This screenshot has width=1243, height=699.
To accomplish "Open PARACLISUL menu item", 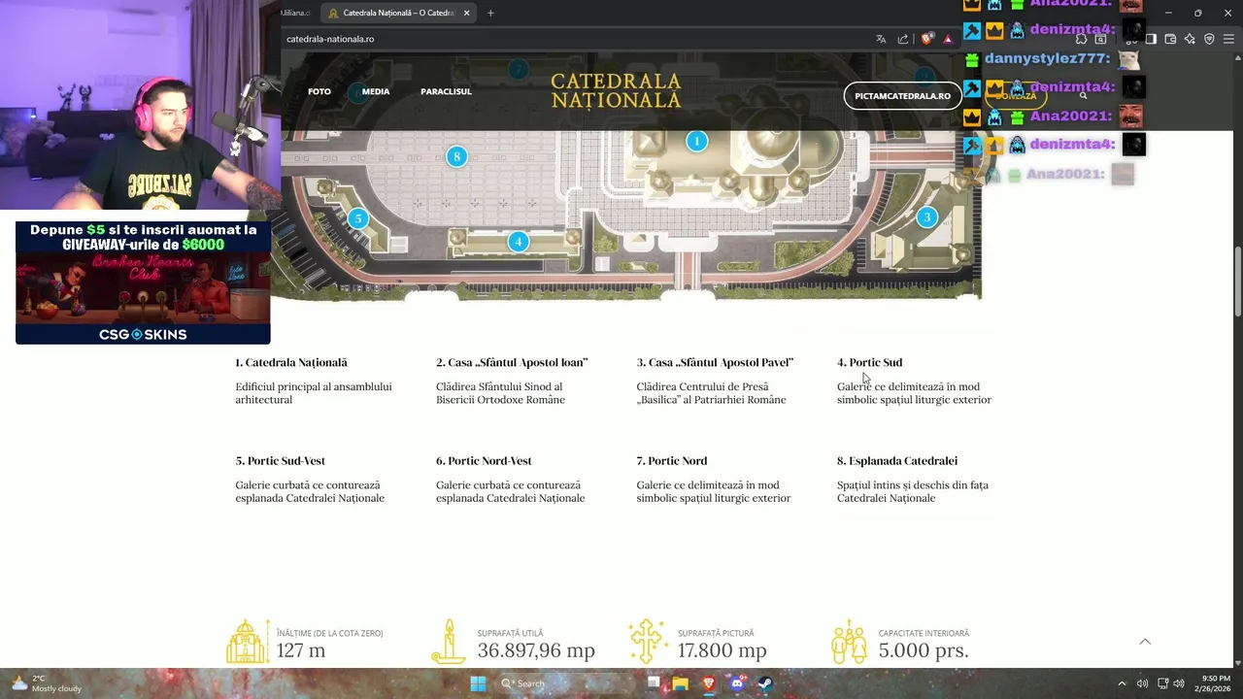I will click(x=446, y=91).
